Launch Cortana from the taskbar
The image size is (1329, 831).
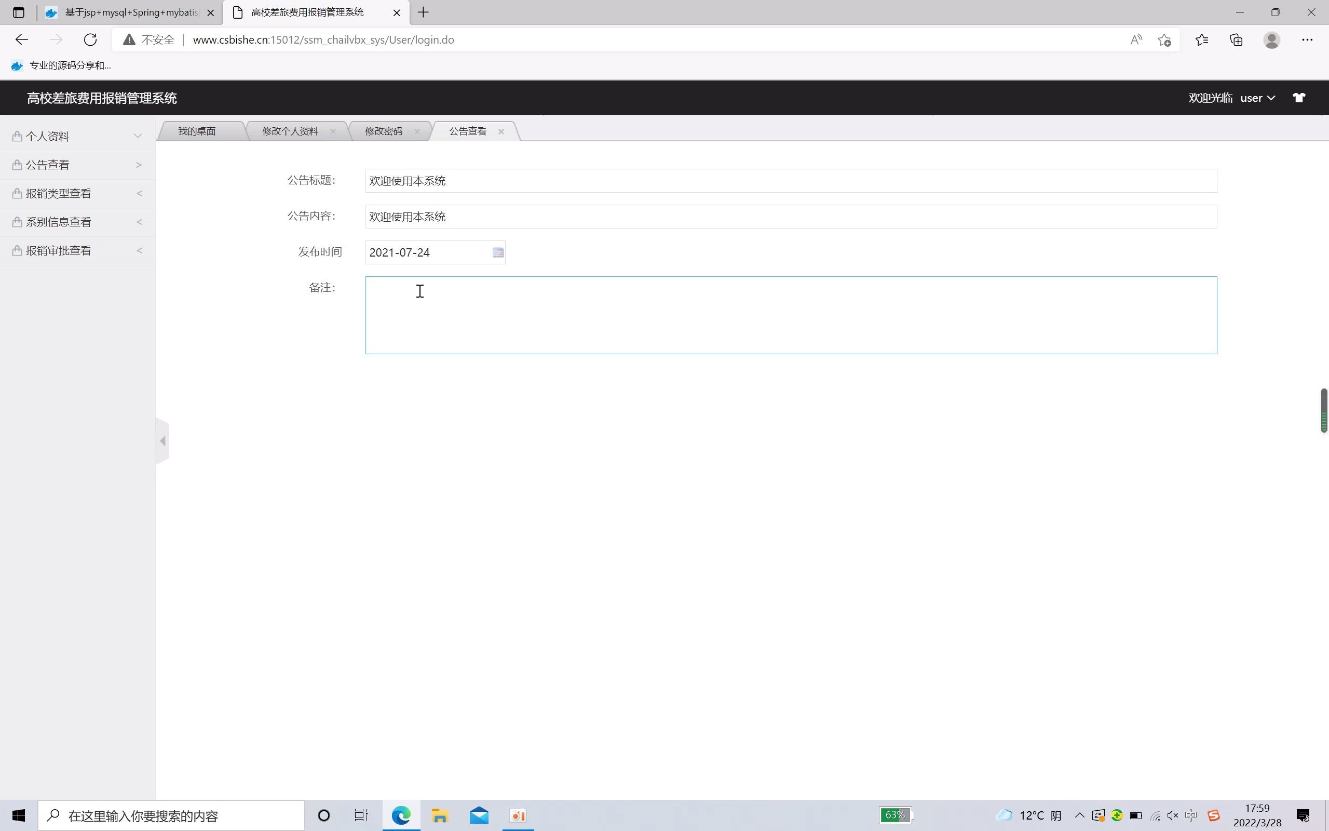tap(324, 815)
